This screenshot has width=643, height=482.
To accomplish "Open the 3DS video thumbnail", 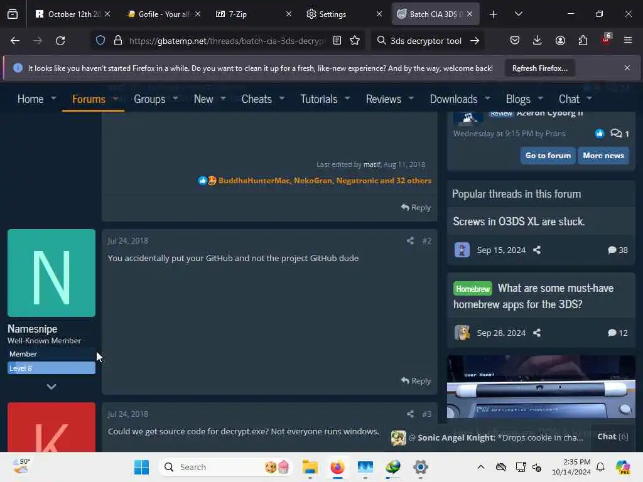I will click(541, 387).
